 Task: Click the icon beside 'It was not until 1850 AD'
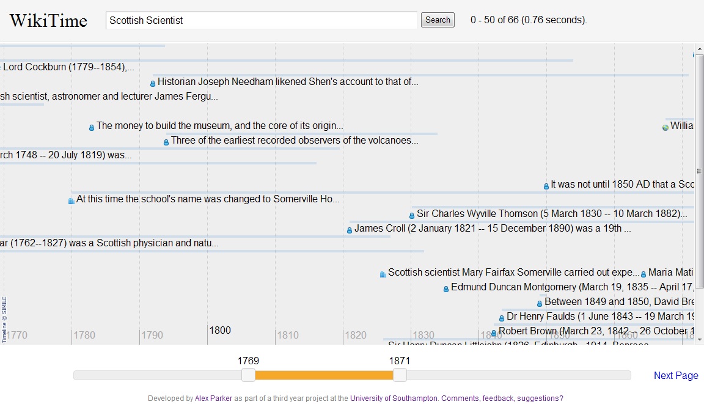coord(546,186)
